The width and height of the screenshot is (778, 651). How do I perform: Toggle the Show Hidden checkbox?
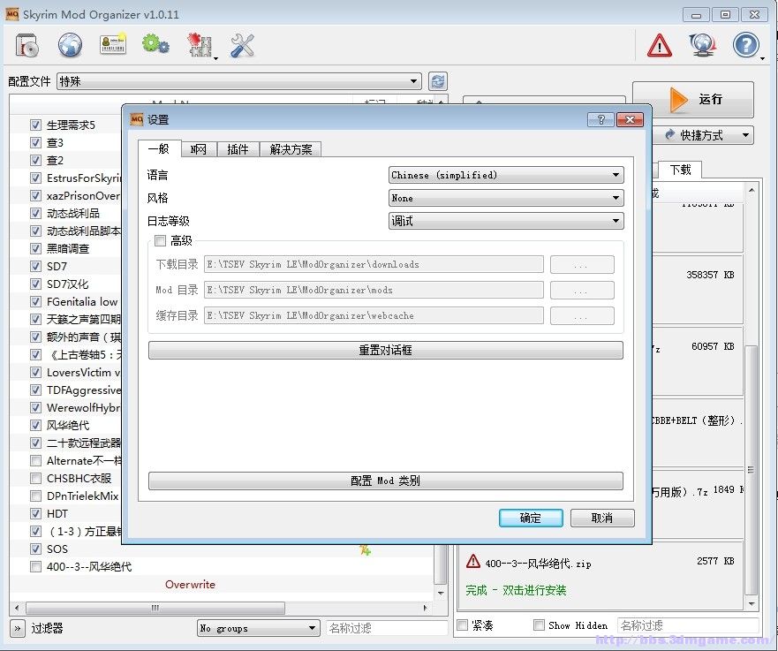tap(539, 625)
